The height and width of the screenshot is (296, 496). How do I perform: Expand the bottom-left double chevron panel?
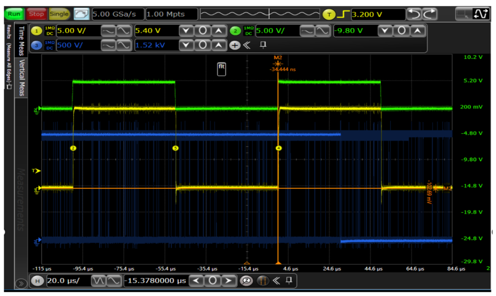pos(21,284)
